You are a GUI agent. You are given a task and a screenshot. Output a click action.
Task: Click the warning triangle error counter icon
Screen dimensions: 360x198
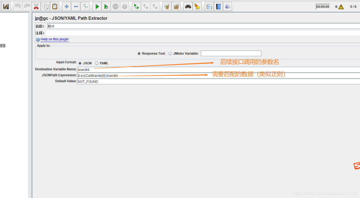(x=341, y=7)
